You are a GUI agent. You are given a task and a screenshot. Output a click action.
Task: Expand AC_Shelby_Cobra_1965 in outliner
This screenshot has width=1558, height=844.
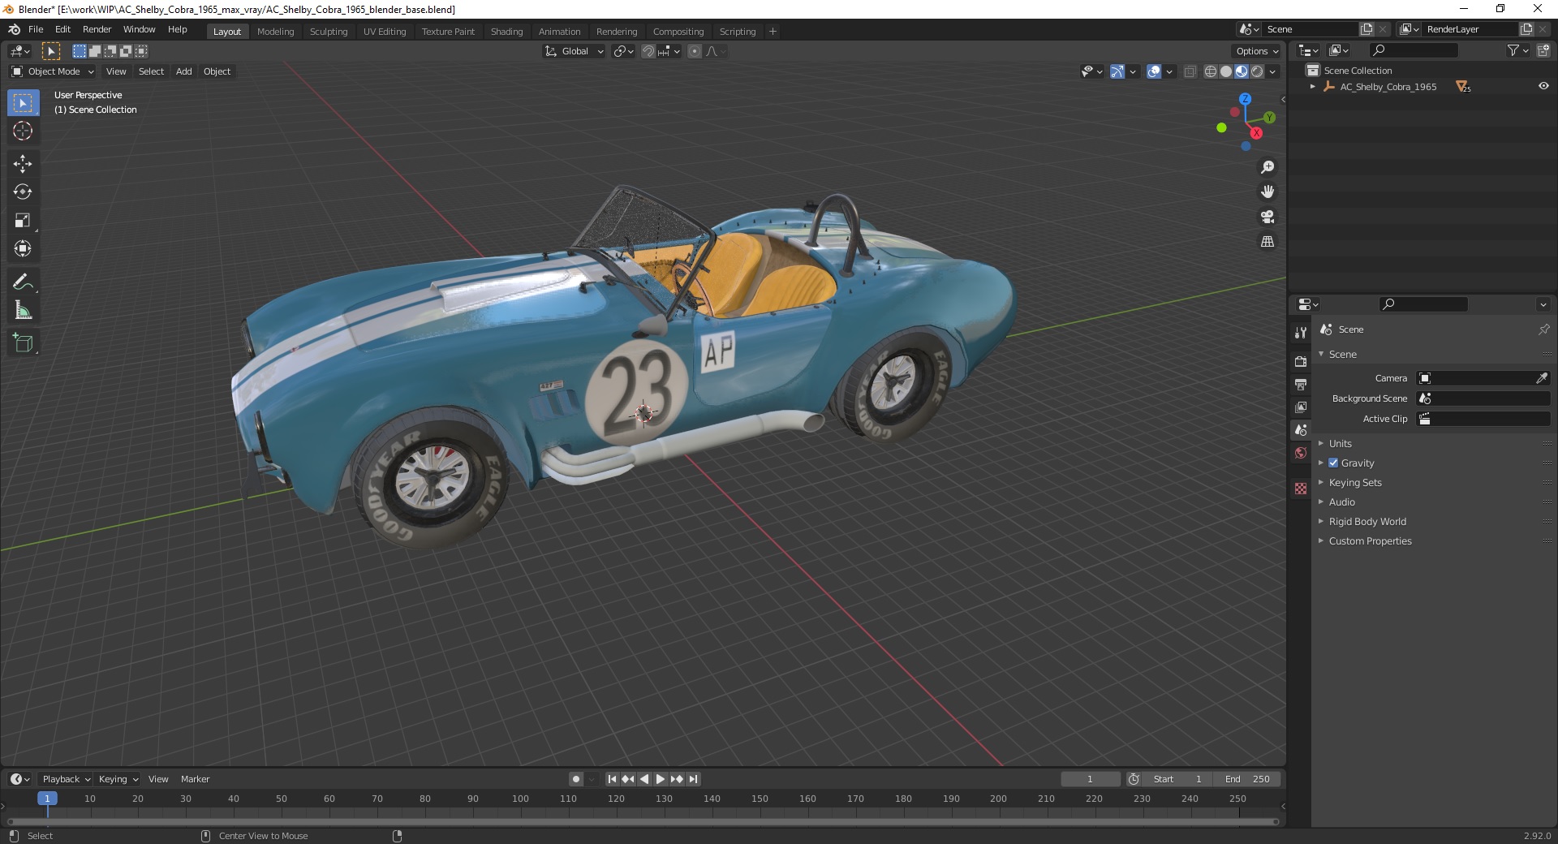point(1312,87)
